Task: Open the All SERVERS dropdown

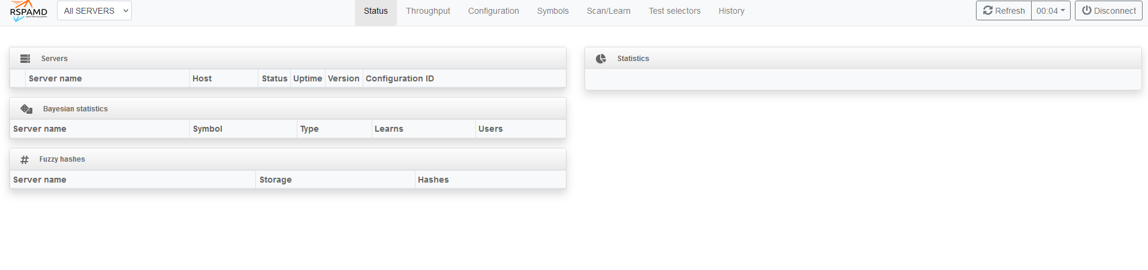Action: pyautogui.click(x=94, y=11)
